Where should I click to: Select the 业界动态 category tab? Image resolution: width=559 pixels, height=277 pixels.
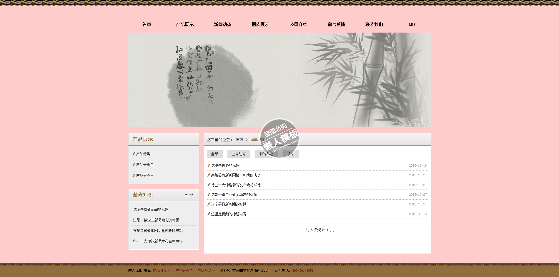pos(239,154)
